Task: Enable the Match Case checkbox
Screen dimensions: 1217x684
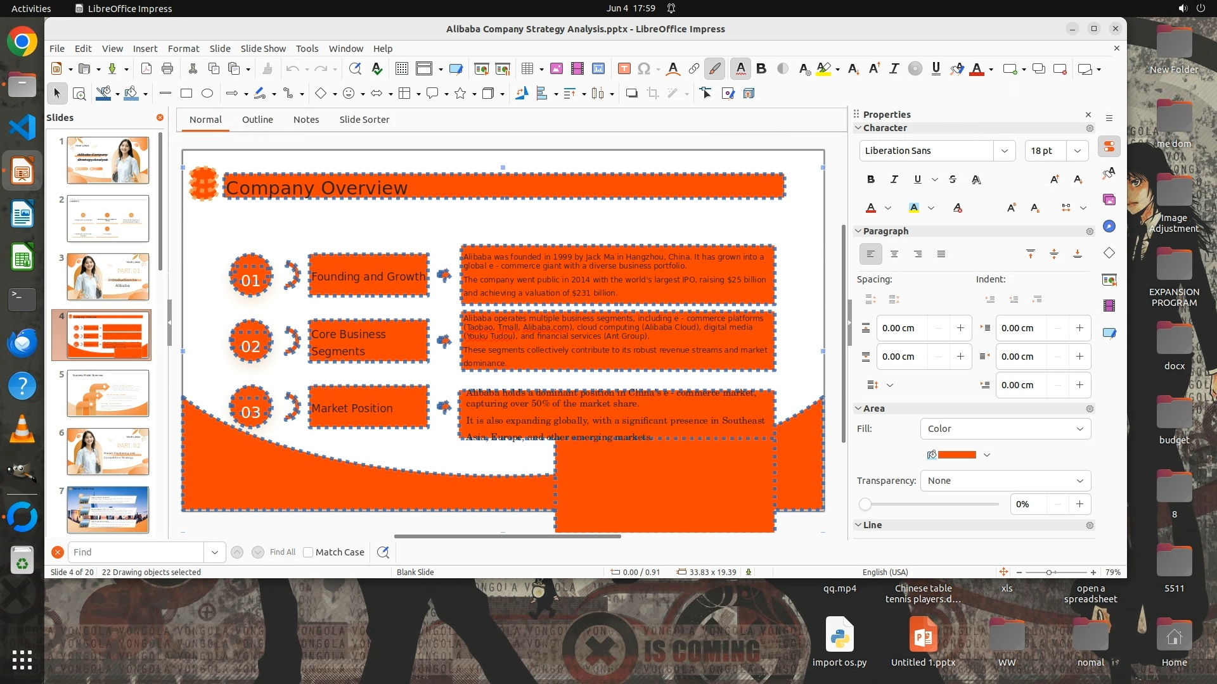Action: coord(309,552)
